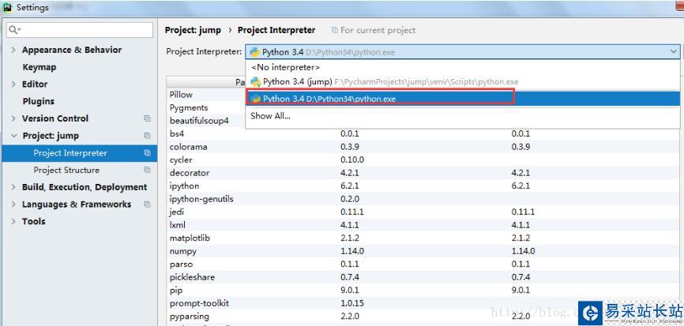684x326 pixels.
Task: Select the pip package row
Action: [x=423, y=290]
